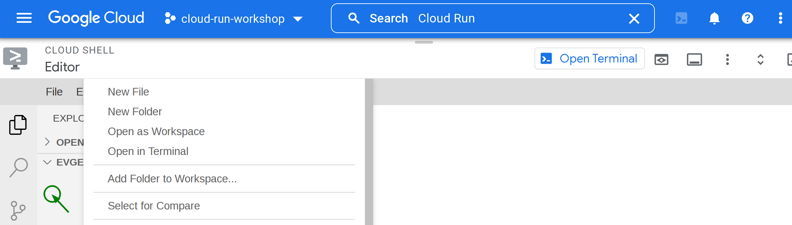The width and height of the screenshot is (792, 225).
Task: Toggle maximize Cloud Shell with up-down arrows
Action: click(x=760, y=59)
